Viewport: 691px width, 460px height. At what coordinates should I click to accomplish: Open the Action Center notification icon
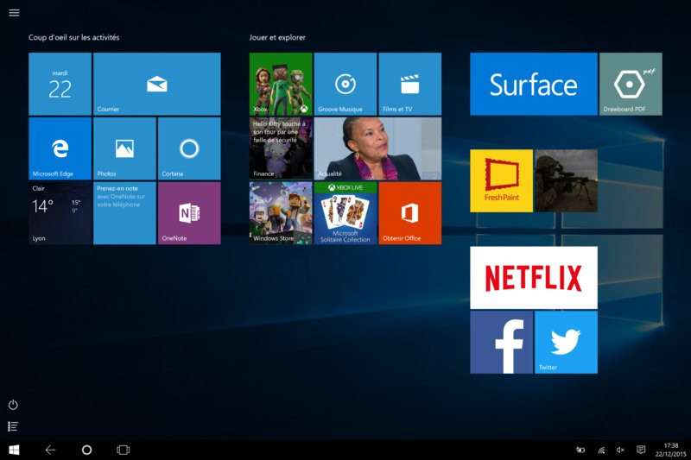coord(641,450)
